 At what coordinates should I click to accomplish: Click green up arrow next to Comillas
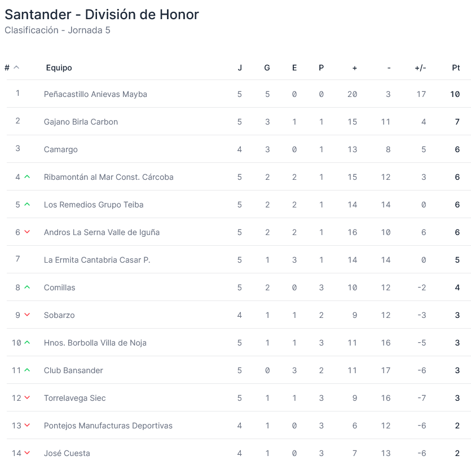(x=27, y=287)
